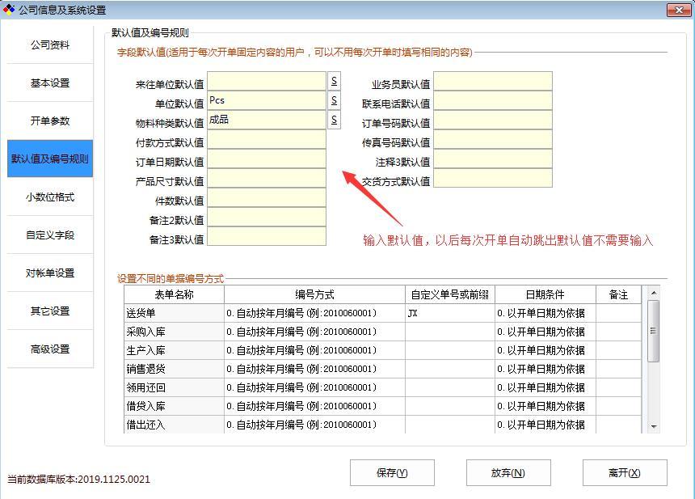Screen dimensions: 695x499
Task: Open 日期条件 cell for 采购入库 row
Action: [545, 332]
